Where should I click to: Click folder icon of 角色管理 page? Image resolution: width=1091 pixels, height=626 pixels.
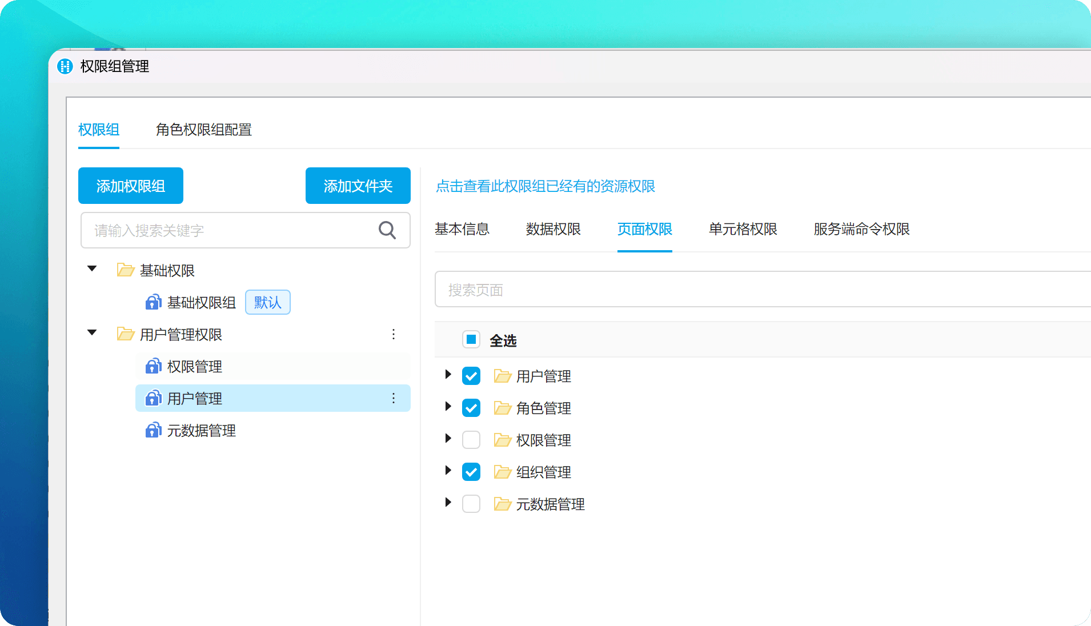click(502, 408)
